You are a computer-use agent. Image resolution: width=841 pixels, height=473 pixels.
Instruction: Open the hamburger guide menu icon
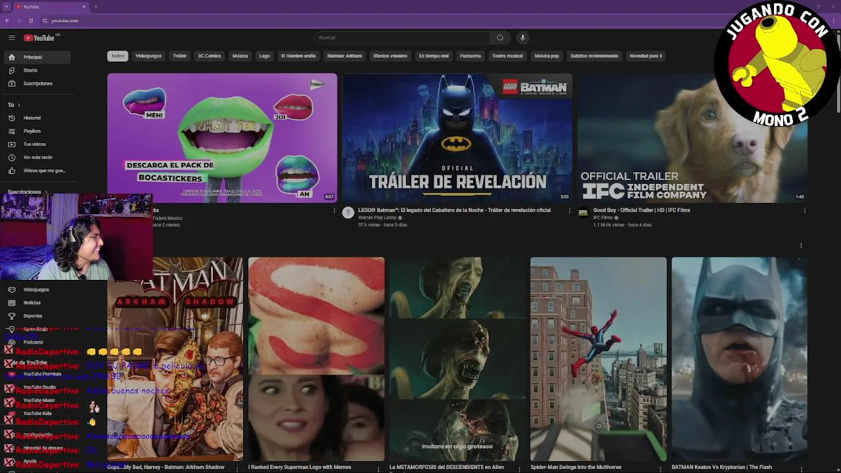pos(12,38)
